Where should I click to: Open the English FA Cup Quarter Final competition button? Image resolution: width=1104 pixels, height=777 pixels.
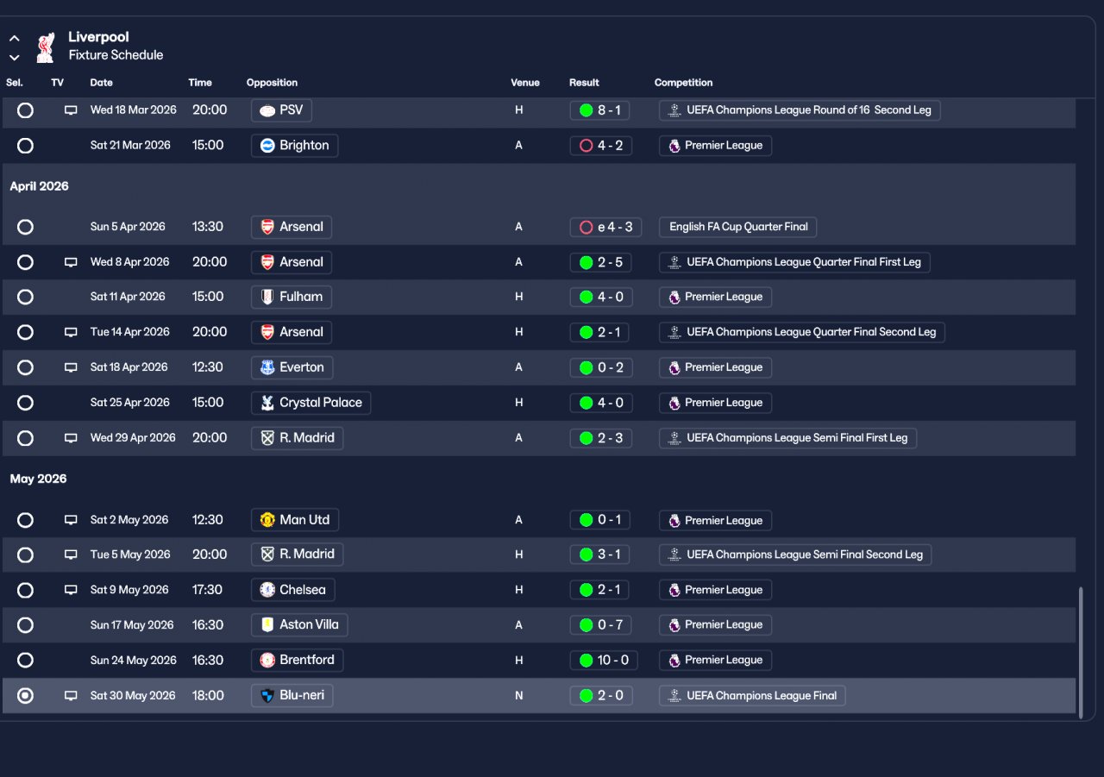coord(738,227)
